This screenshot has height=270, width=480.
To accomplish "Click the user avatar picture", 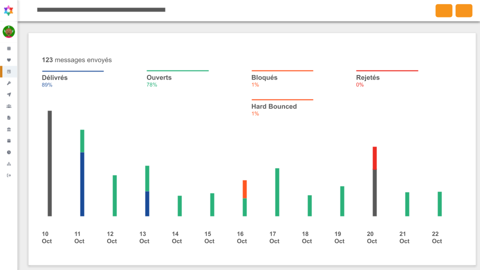I will (x=8, y=31).
